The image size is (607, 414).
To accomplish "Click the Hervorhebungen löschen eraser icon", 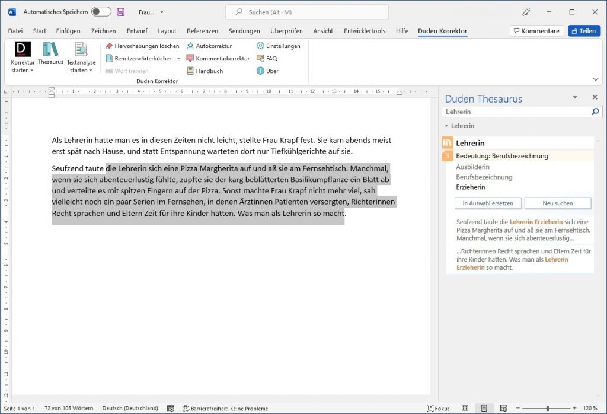I will 108,46.
